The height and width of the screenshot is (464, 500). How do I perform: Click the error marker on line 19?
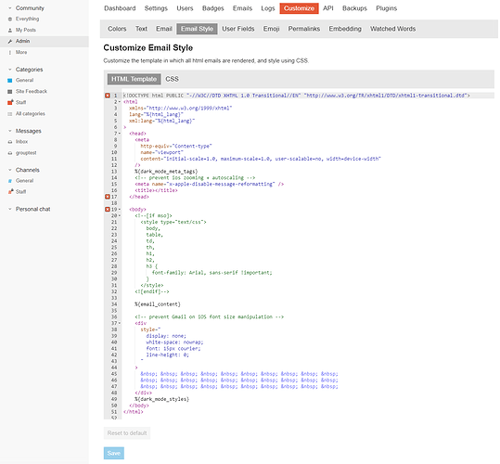tap(108, 209)
